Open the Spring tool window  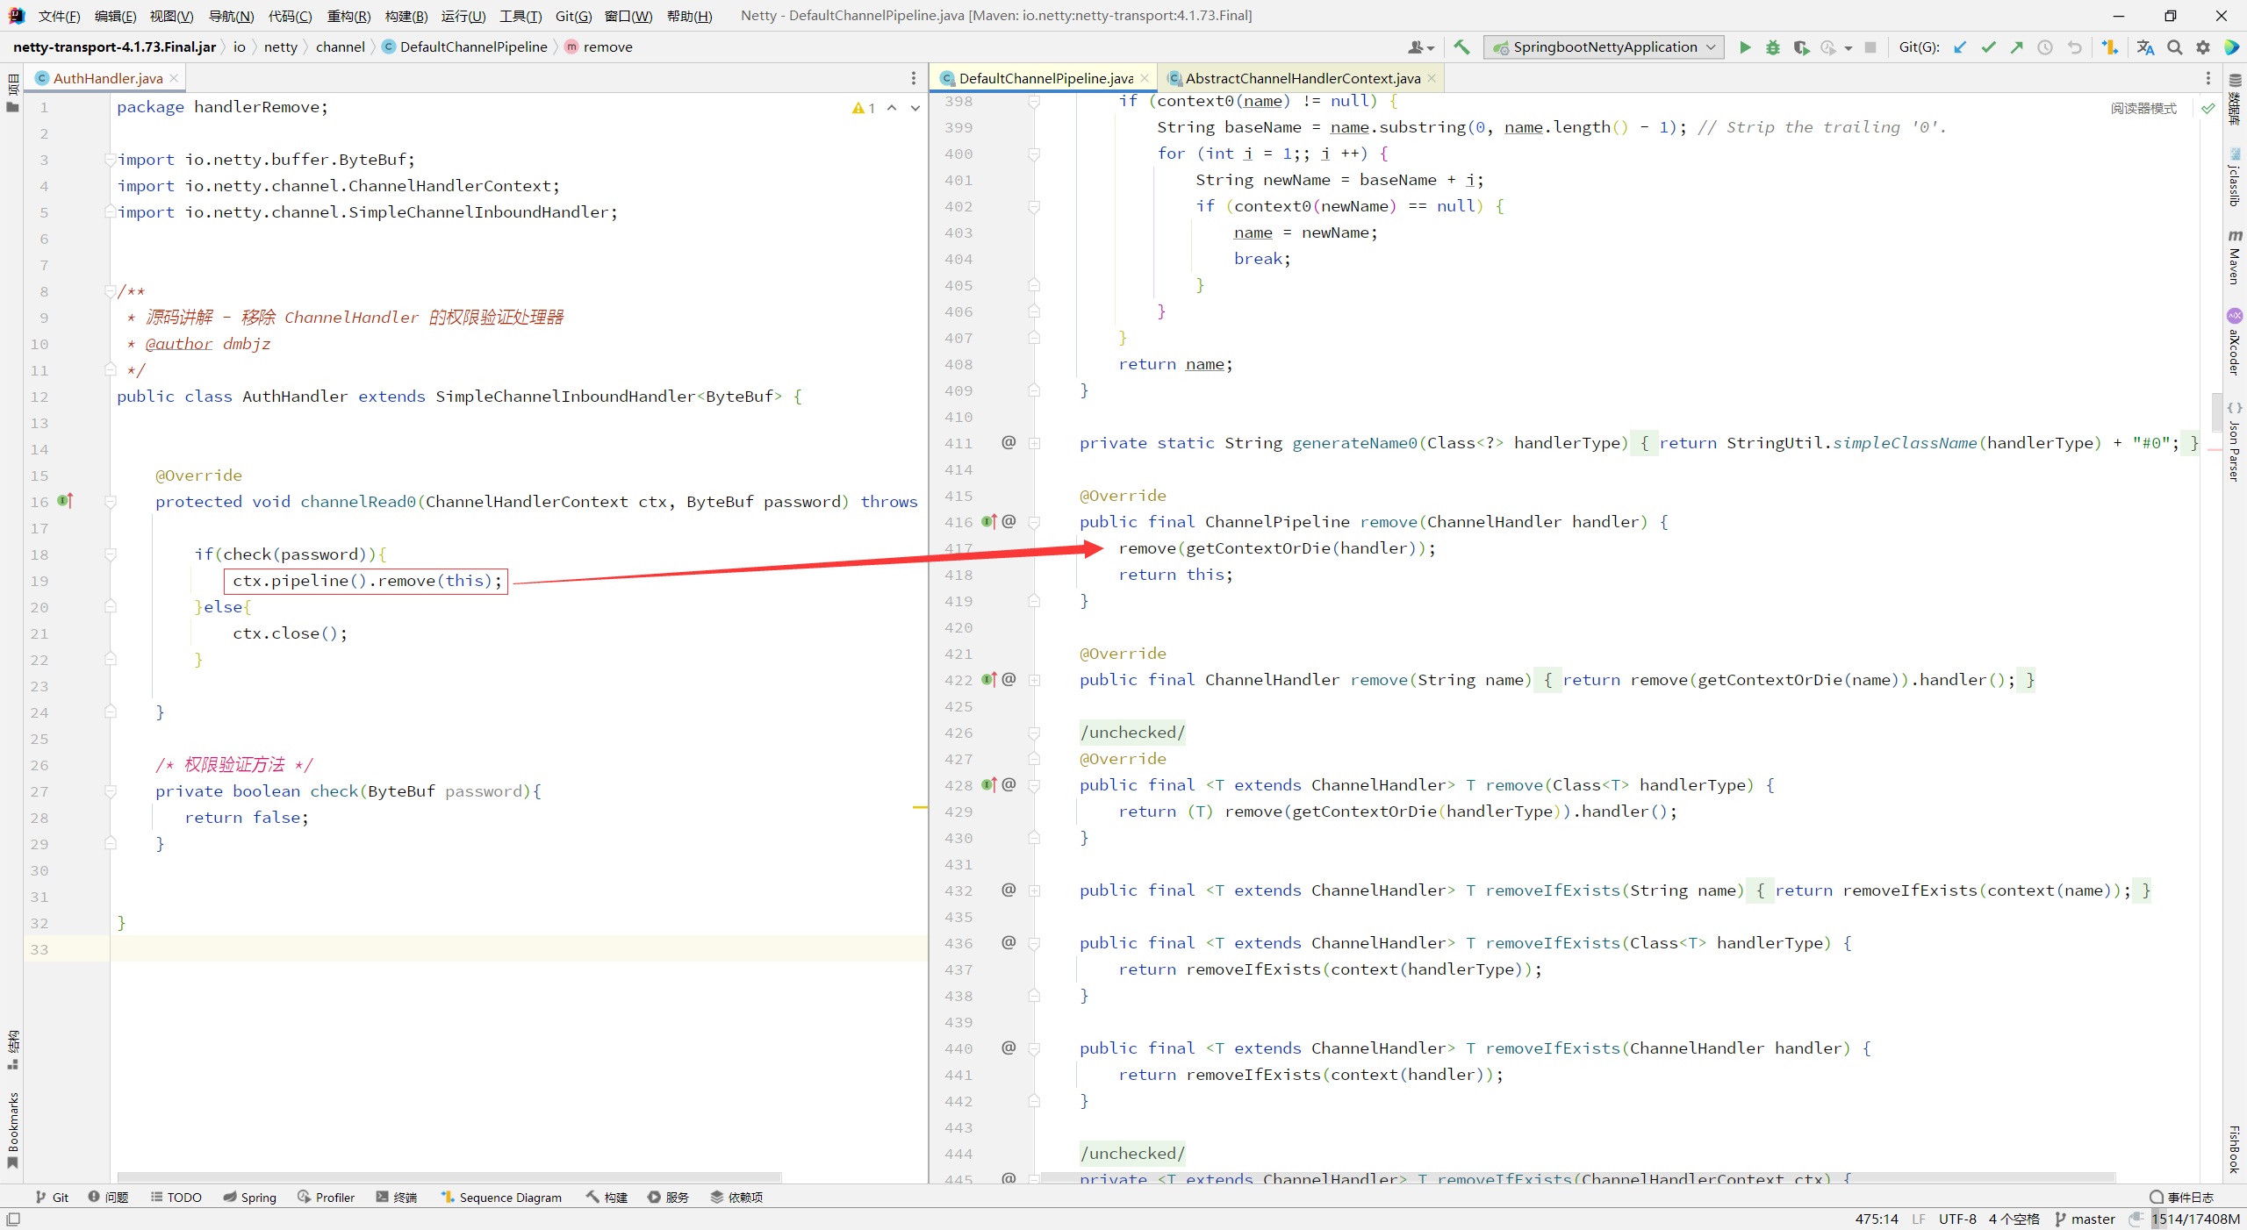click(249, 1197)
